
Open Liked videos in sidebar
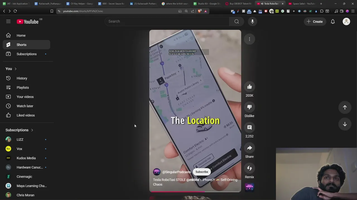pos(26,115)
